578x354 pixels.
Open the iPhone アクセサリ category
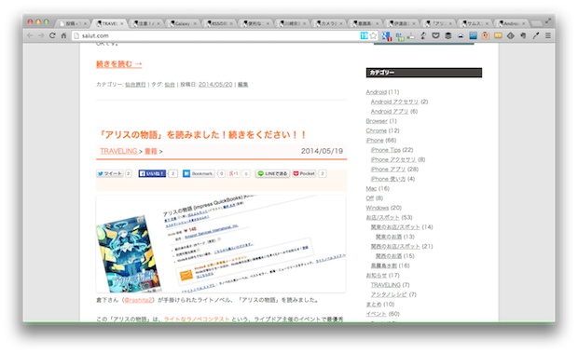[x=393, y=159]
